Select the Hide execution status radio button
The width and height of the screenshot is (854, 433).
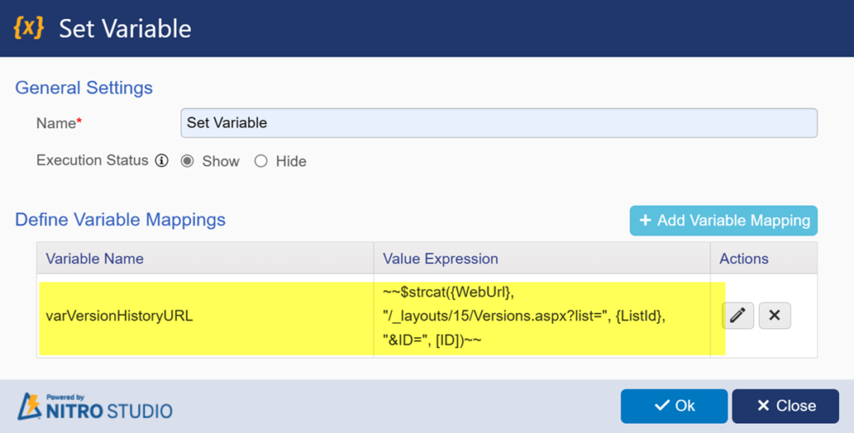[x=261, y=162]
